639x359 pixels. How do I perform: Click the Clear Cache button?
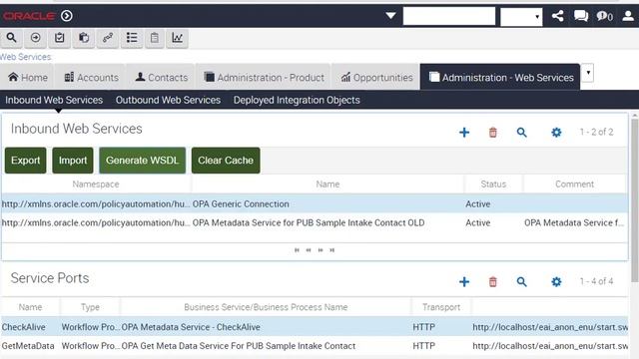(x=226, y=161)
